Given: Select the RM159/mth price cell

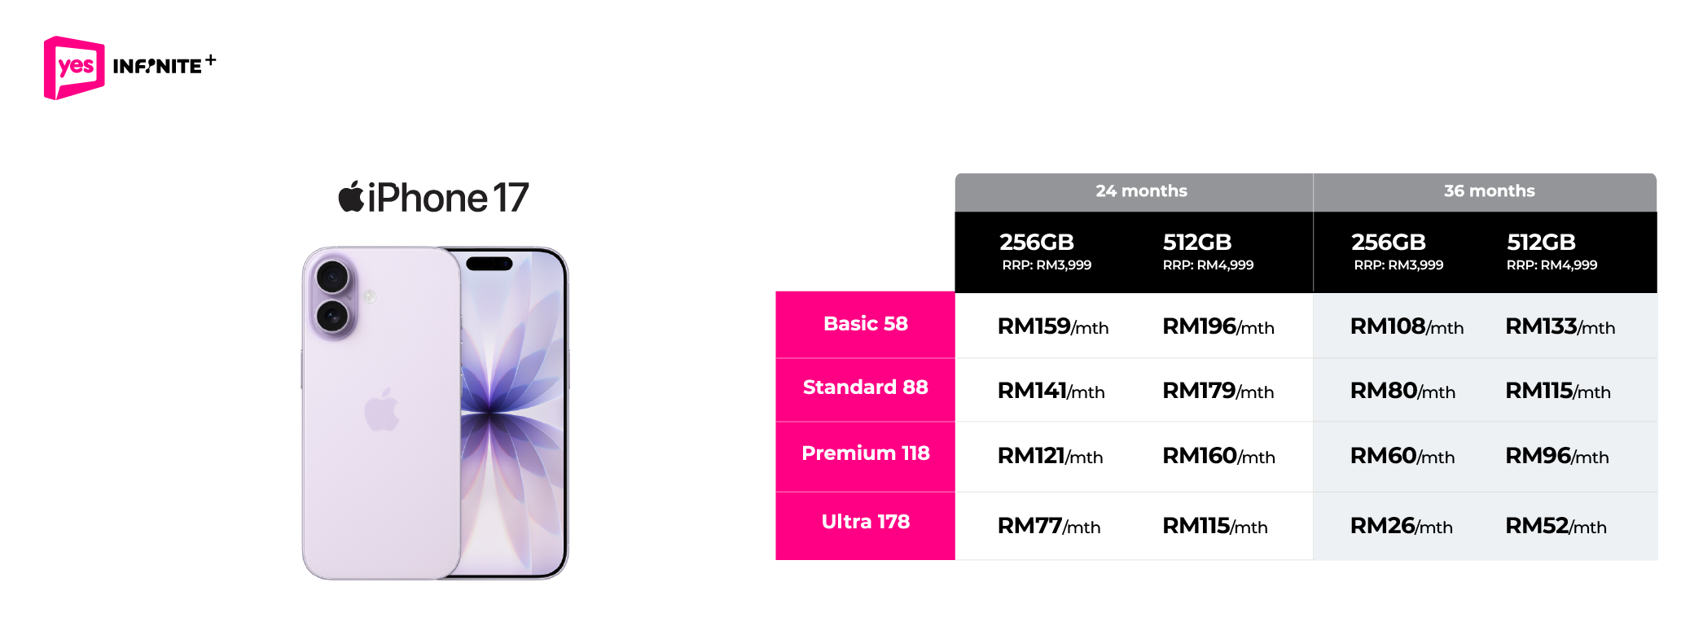Looking at the screenshot, I should pyautogui.click(x=1053, y=326).
